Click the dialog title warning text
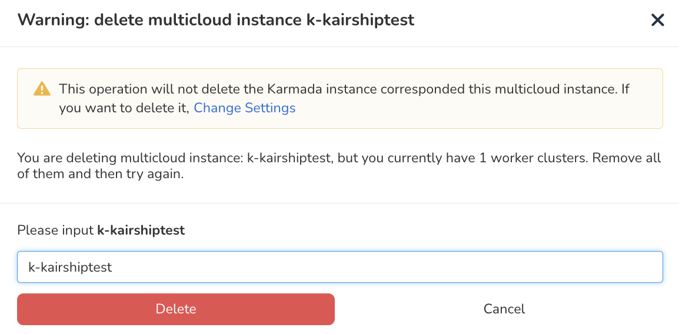Screen dimensions: 679x334 (x=216, y=20)
